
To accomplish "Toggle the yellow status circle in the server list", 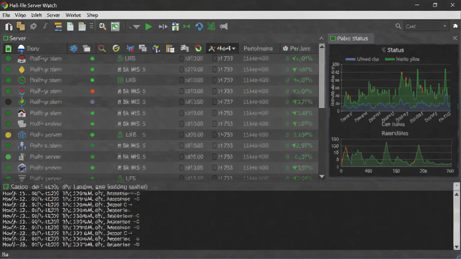I will [8, 135].
